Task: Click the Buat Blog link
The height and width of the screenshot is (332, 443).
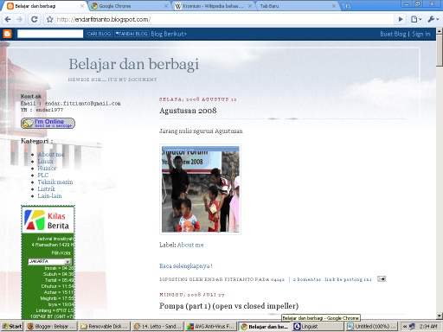Action: 393,34
